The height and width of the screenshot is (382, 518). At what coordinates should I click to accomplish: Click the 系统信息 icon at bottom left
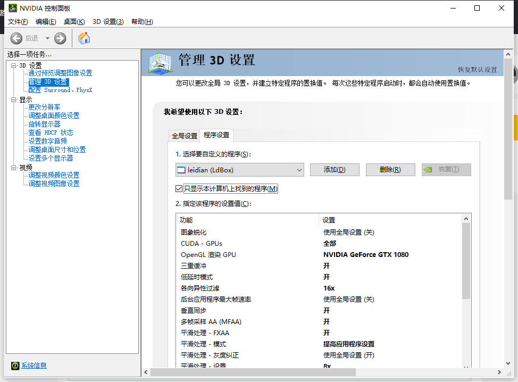[15, 366]
